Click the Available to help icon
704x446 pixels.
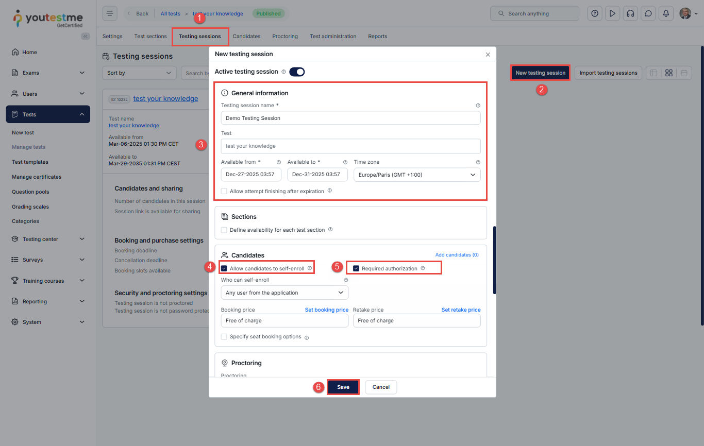[345, 162]
